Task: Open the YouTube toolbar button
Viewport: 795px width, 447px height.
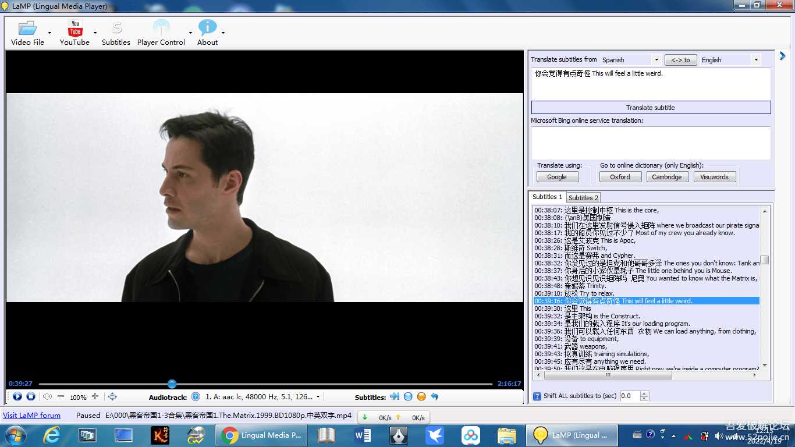Action: click(x=74, y=33)
